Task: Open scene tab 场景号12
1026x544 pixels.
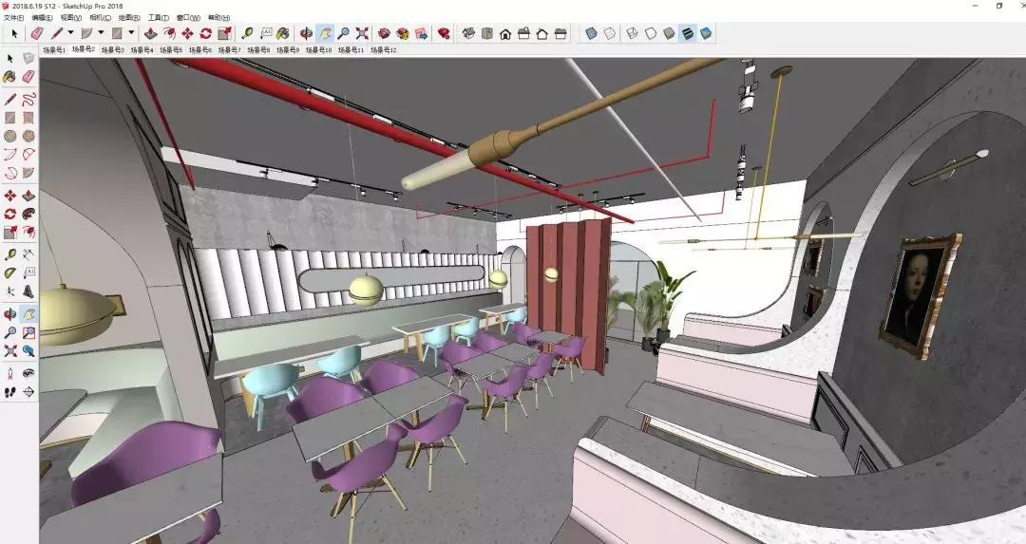Action: click(384, 49)
